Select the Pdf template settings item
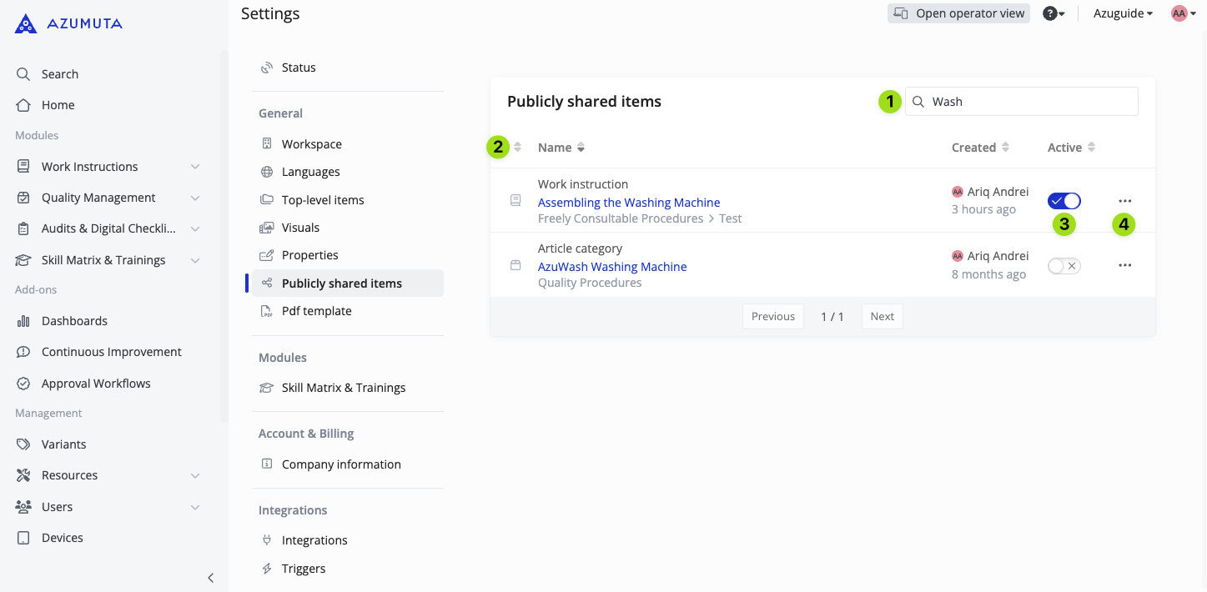Viewport: 1207px width, 592px height. pos(316,310)
